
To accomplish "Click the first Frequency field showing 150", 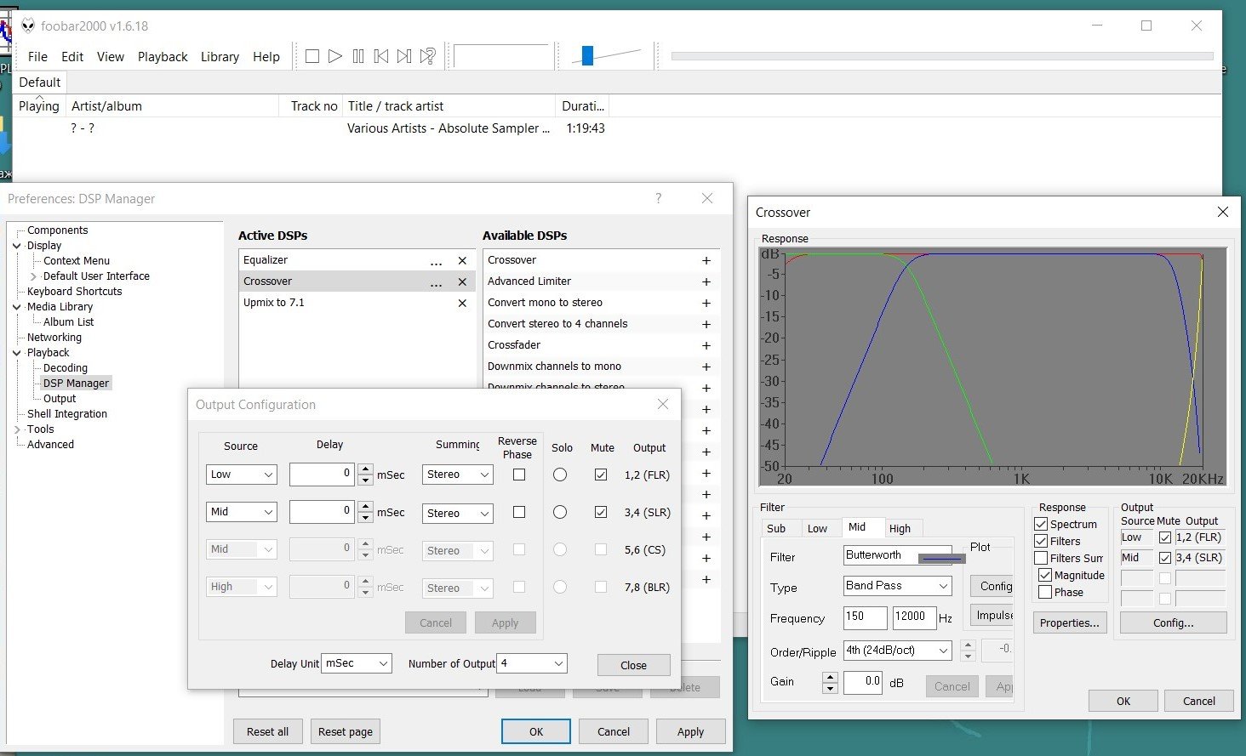I will [865, 617].
